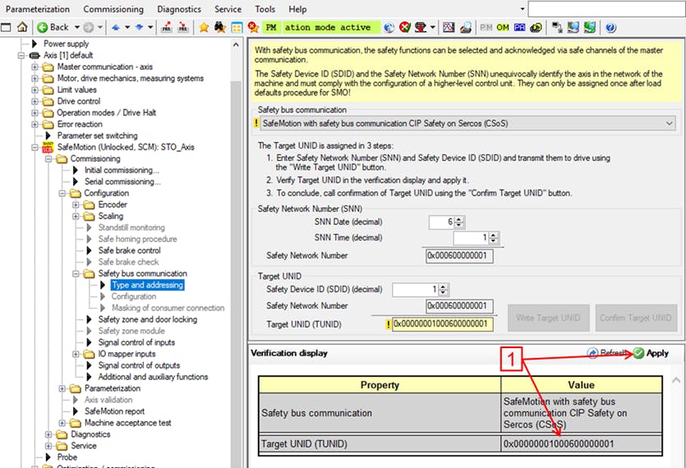Image resolution: width=686 pixels, height=468 pixels.
Task: Click the OM operating mode icon
Action: (x=503, y=28)
